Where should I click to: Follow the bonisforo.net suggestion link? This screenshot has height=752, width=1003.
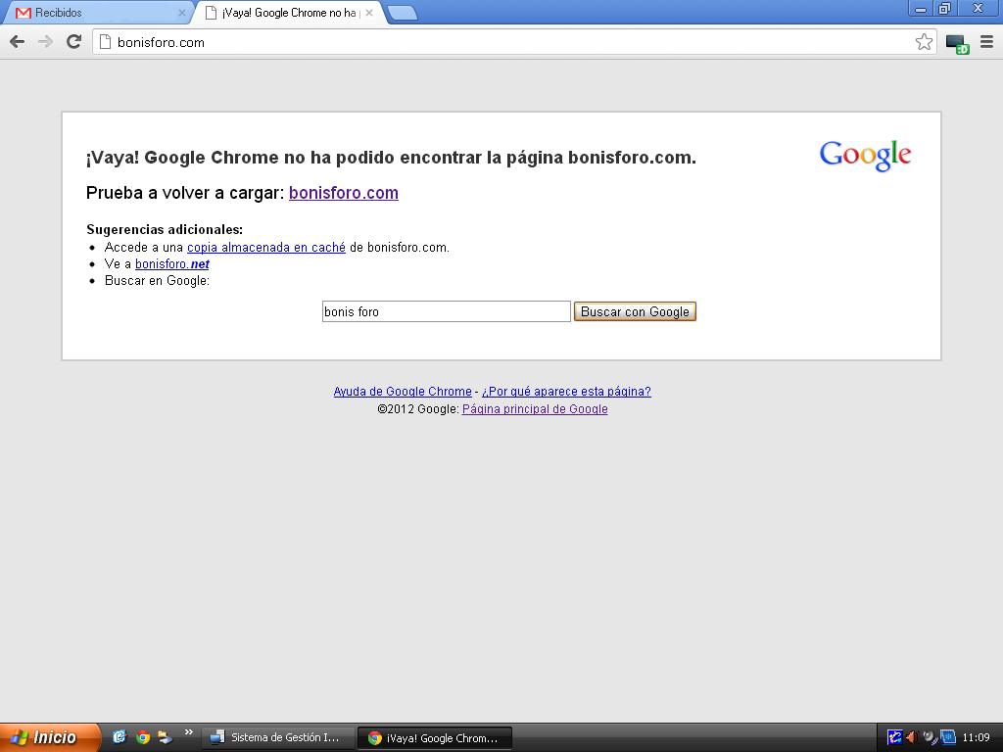[x=172, y=263]
